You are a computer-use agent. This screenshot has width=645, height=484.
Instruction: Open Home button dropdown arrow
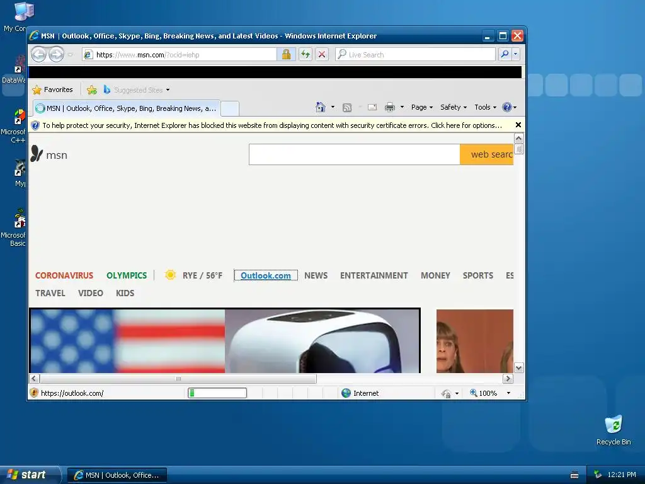click(x=333, y=107)
